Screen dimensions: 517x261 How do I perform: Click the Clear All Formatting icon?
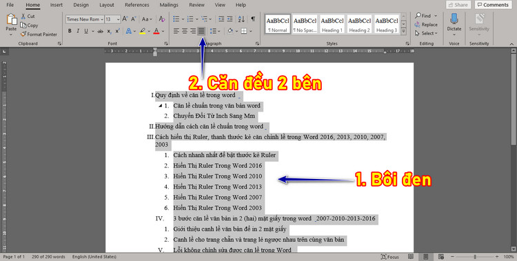161,19
